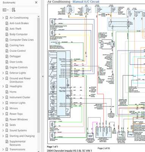Open Computer Data Lines bookmark
This screenshot has height=152, width=145.
22,40
